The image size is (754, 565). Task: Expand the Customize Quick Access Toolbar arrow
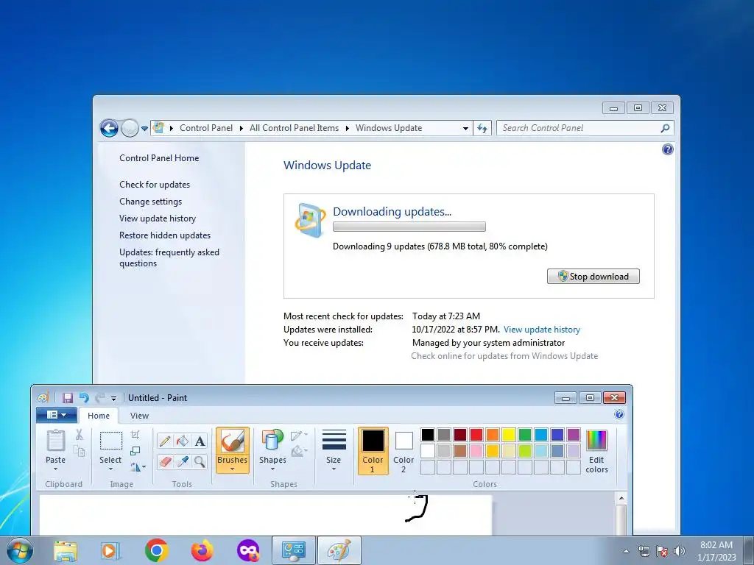point(113,398)
